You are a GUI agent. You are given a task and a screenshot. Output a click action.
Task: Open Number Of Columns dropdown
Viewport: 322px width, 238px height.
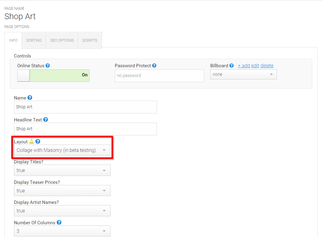(x=62, y=231)
